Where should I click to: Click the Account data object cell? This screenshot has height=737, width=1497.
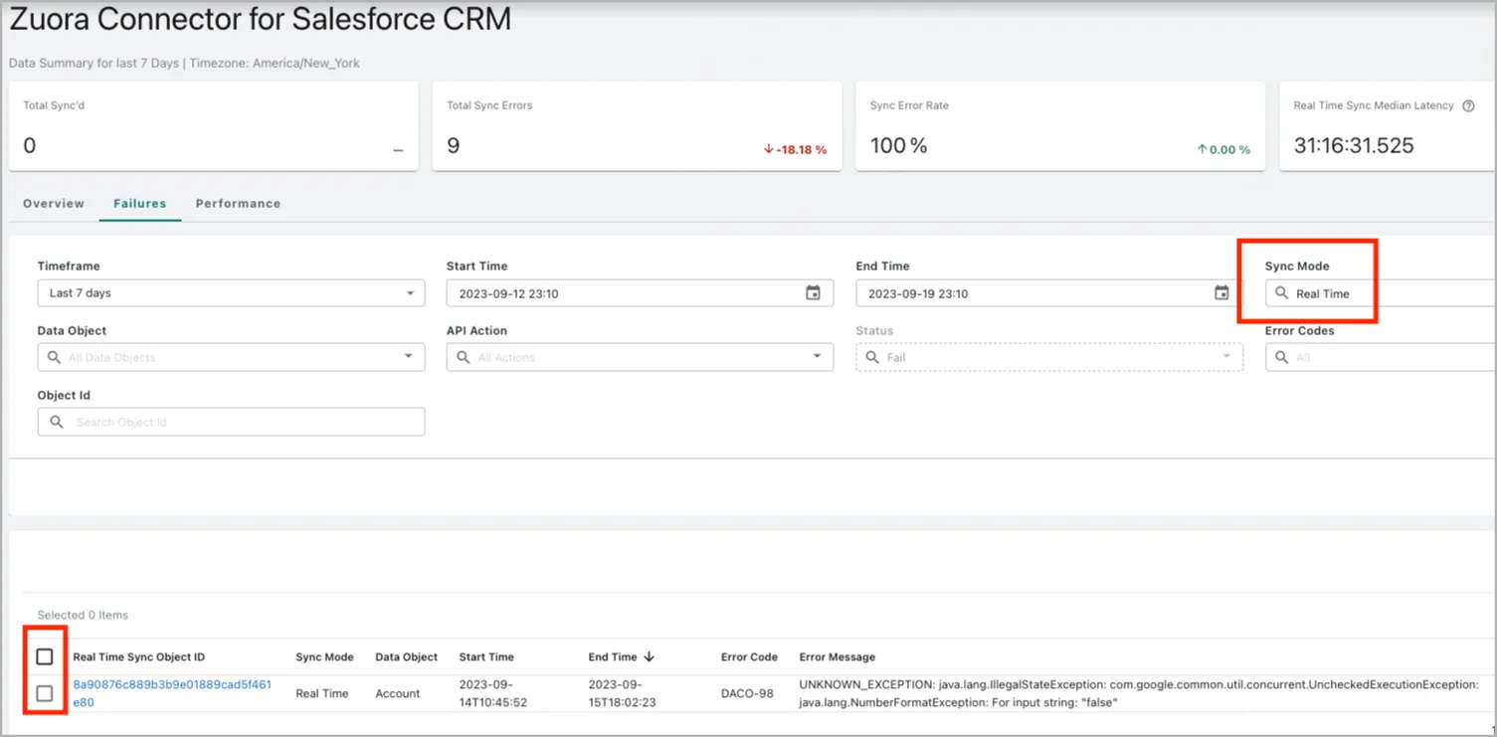point(398,693)
